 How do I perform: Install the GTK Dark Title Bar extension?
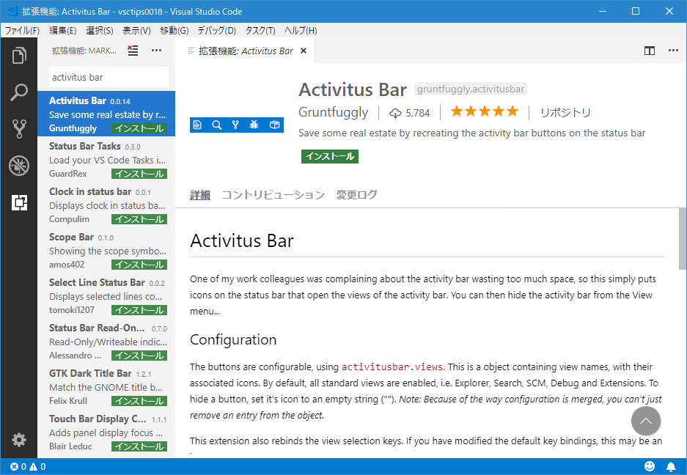pyautogui.click(x=139, y=401)
